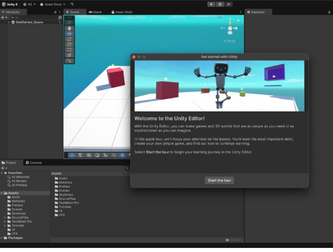Toggle the scene gizmo rotation lock

238,20
